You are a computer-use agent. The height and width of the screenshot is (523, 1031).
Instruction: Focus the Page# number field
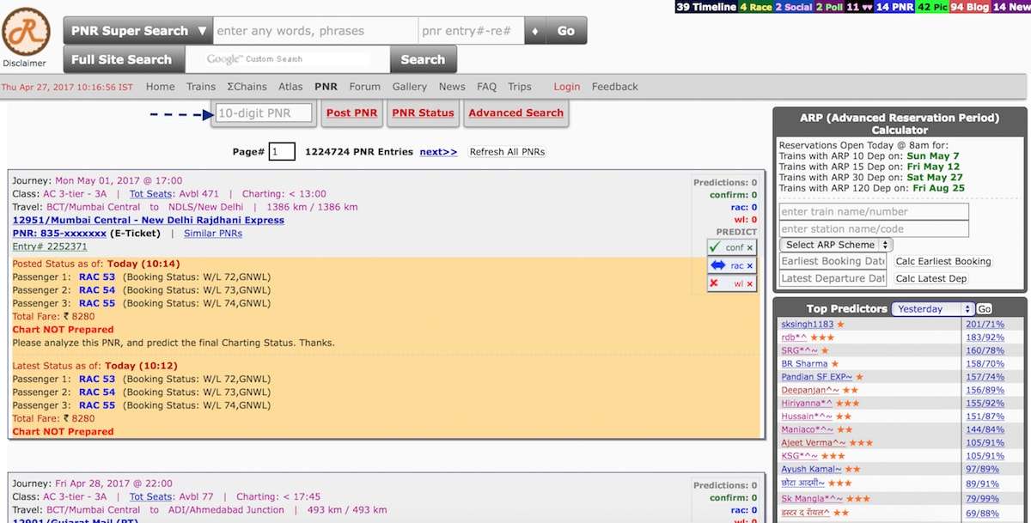pos(282,152)
